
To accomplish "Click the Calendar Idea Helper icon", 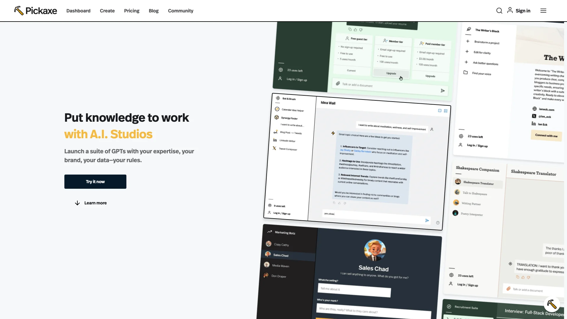I will (277, 110).
